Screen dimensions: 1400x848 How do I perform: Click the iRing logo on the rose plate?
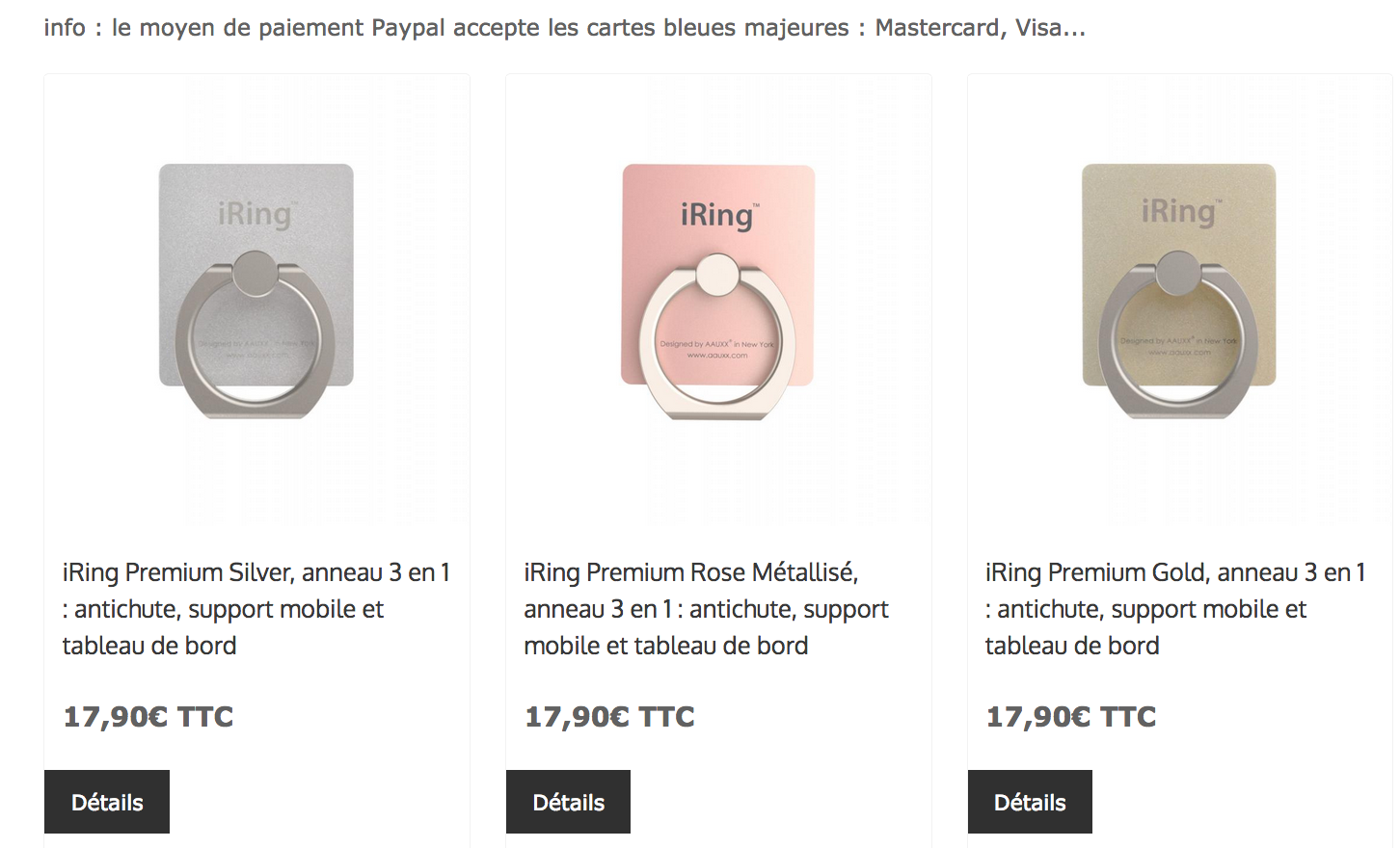click(x=719, y=215)
